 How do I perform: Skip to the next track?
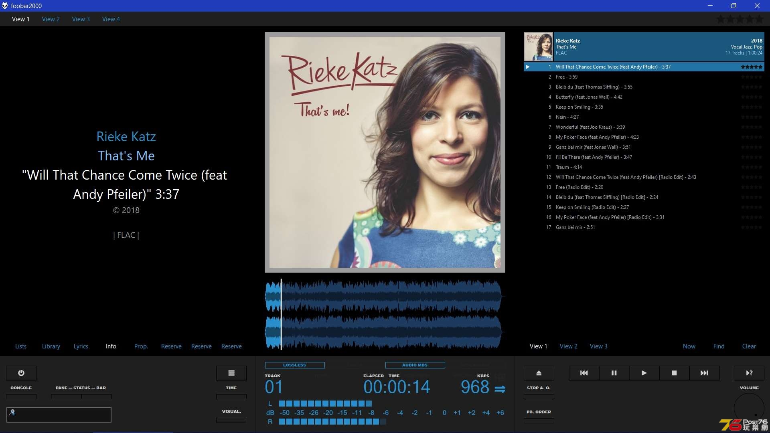[x=704, y=373]
